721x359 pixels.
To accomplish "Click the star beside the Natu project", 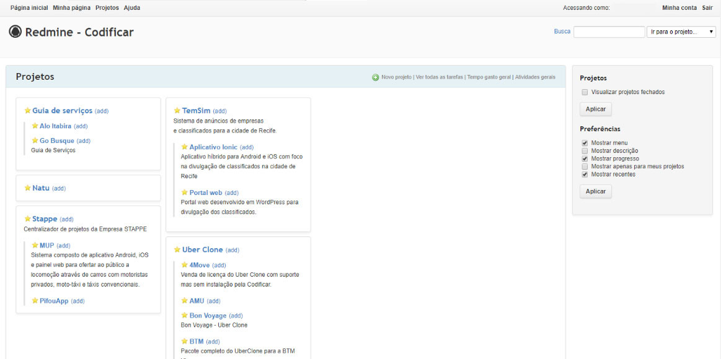I will (28, 188).
